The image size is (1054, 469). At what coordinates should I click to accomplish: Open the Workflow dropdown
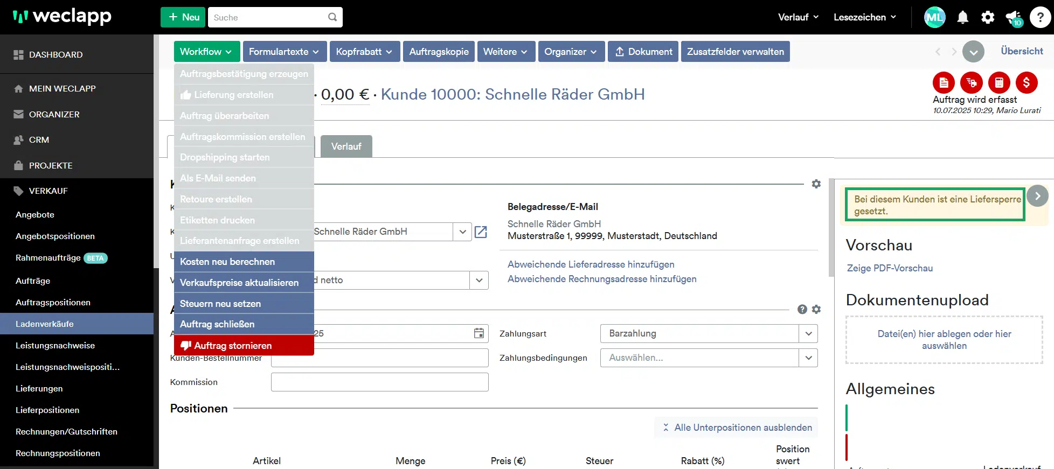coord(207,52)
